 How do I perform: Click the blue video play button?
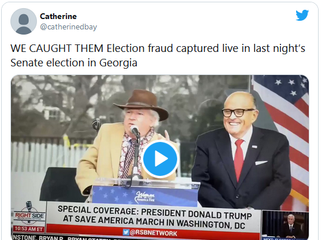160,159
